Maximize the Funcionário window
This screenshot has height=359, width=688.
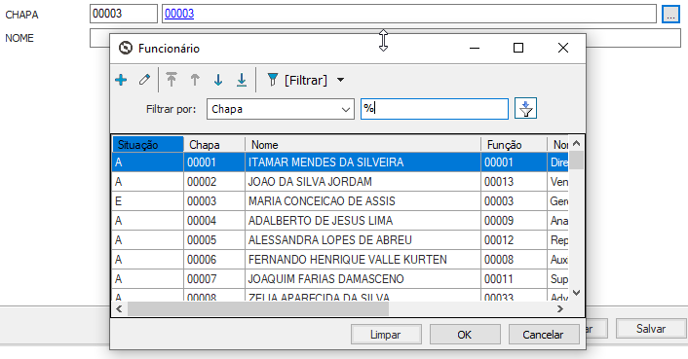(518, 48)
